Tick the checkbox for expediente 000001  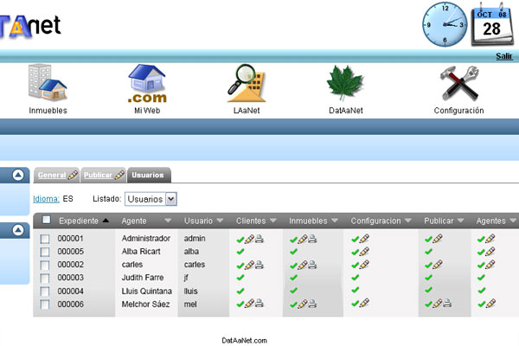coord(46,239)
